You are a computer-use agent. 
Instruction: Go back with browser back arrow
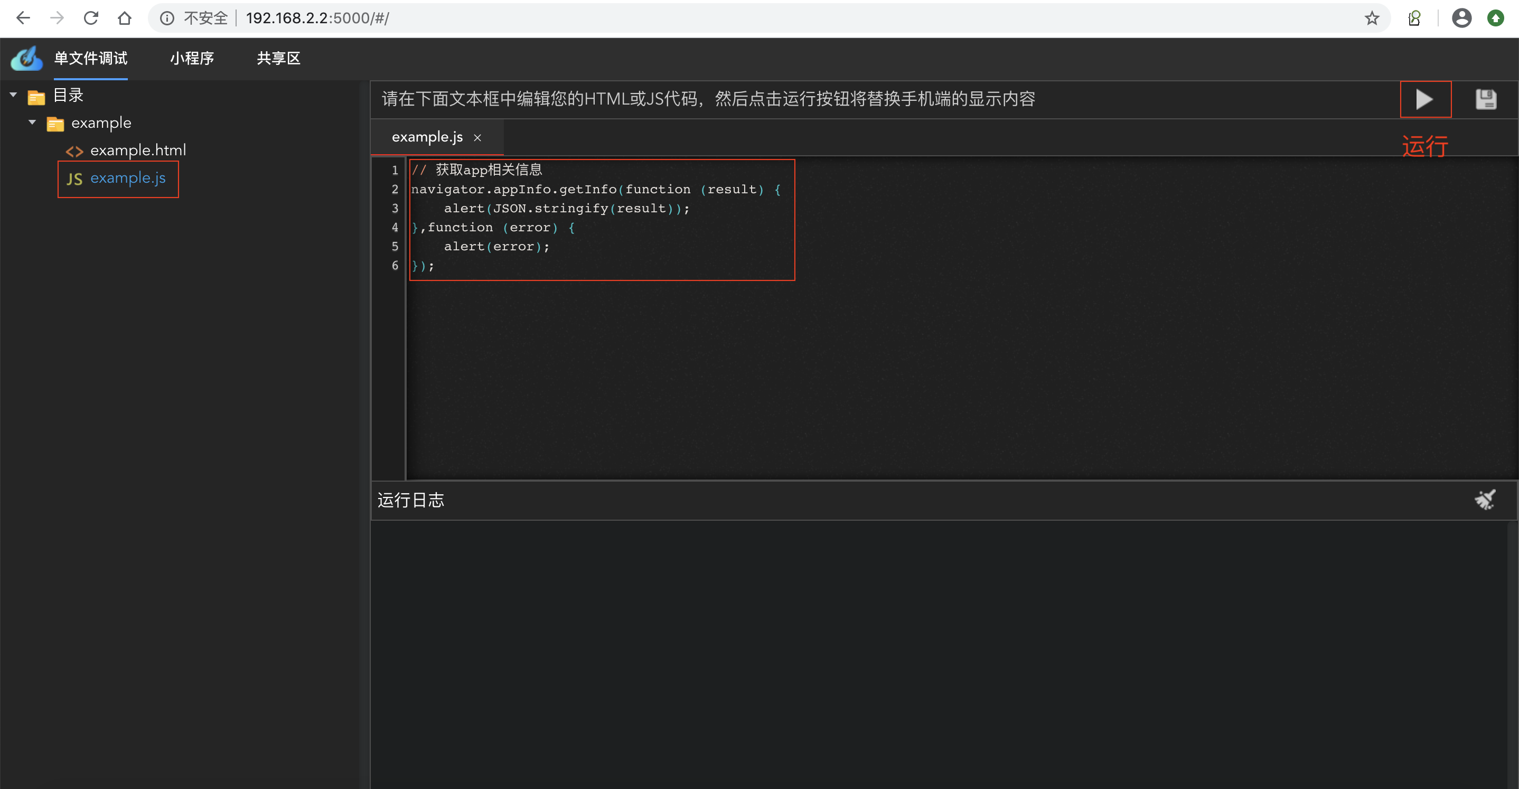[x=23, y=18]
